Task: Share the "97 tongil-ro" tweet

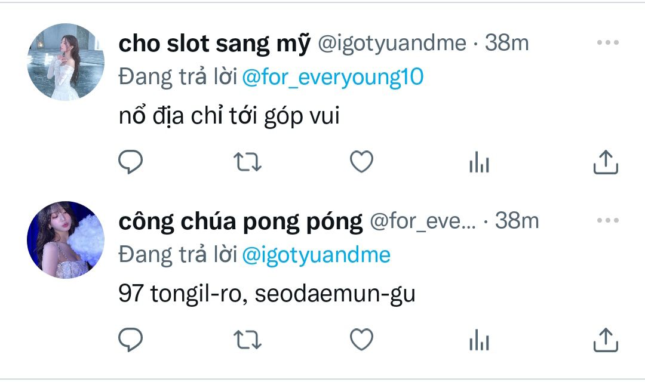Action: pyautogui.click(x=606, y=340)
